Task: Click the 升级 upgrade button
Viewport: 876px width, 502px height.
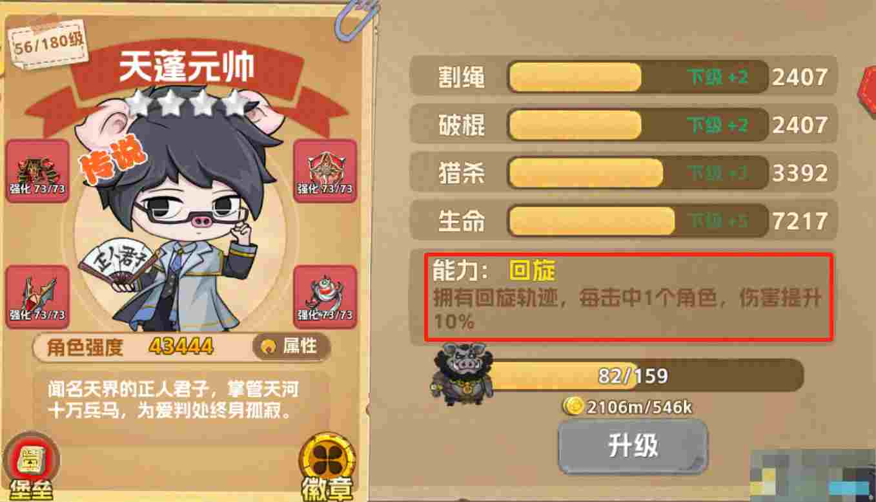Action: pos(633,447)
